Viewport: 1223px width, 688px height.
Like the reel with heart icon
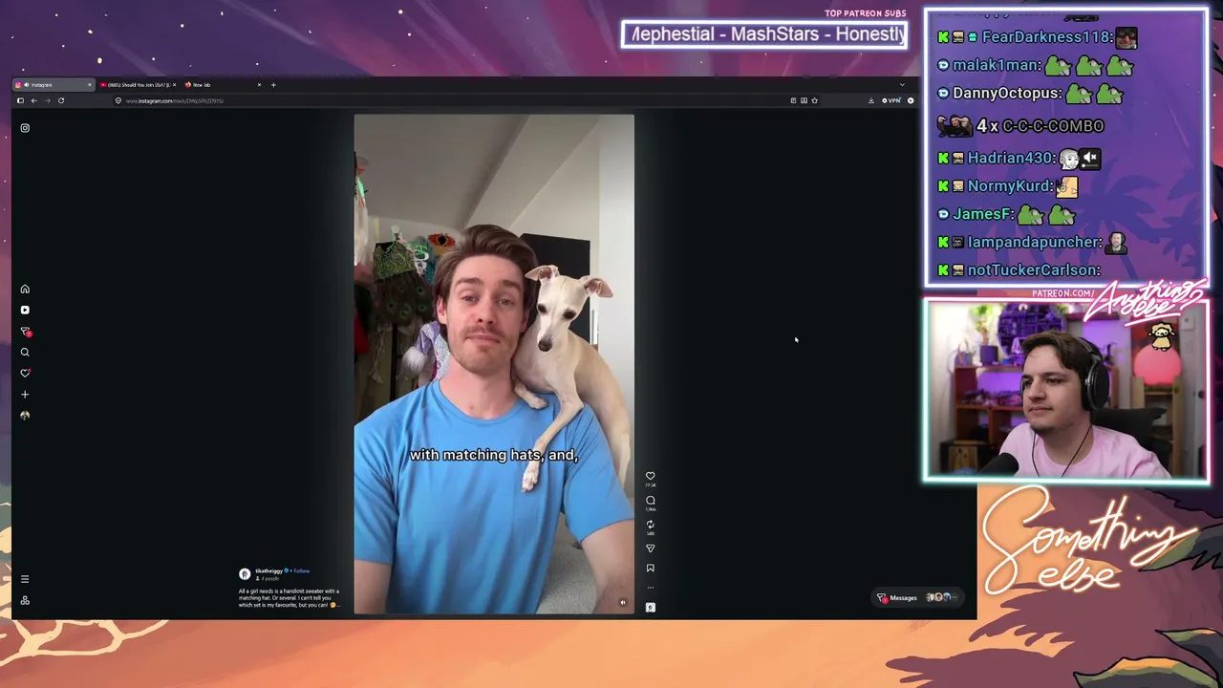(651, 476)
